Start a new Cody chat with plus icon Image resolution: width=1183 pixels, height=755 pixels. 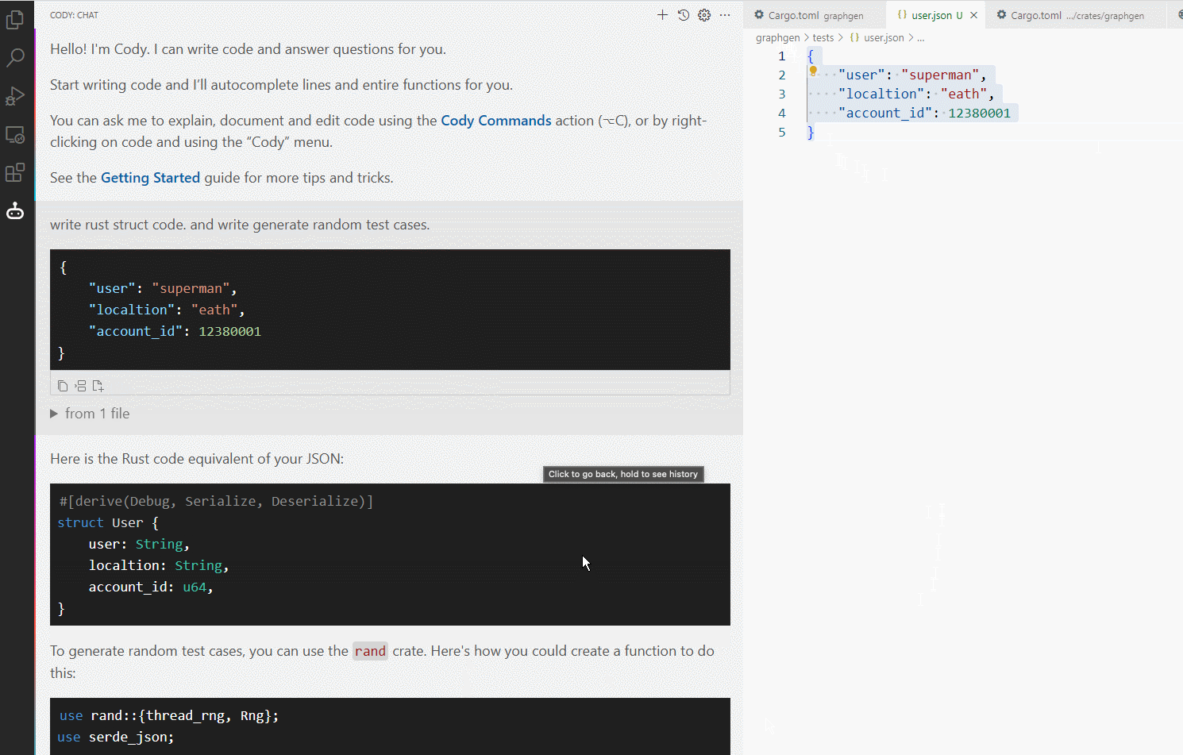coord(662,15)
